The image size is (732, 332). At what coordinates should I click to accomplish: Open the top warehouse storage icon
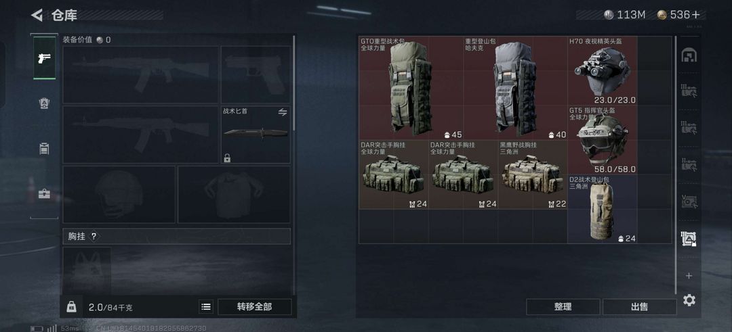pyautogui.click(x=689, y=55)
